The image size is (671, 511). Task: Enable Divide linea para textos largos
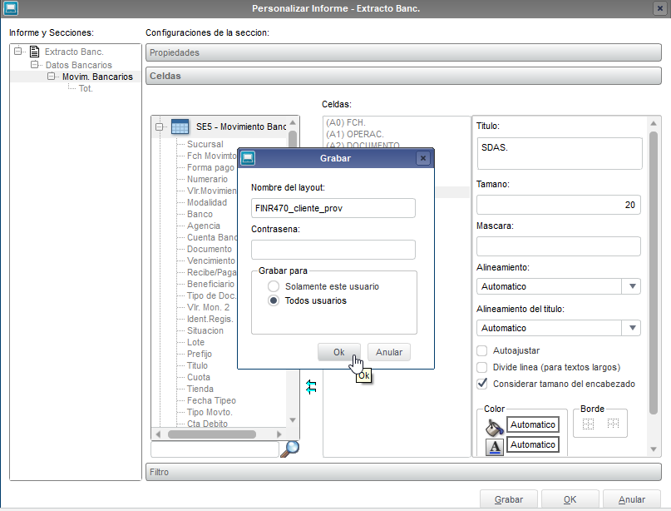point(482,368)
